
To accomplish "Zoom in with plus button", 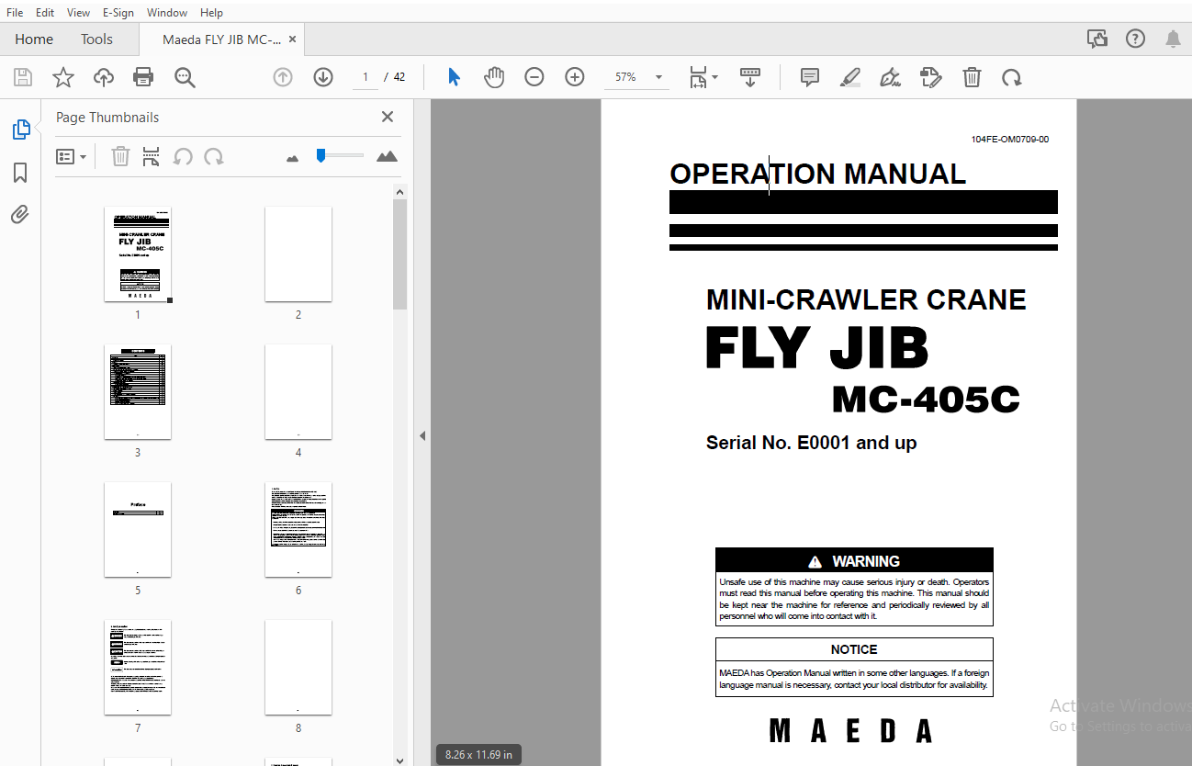I will pyautogui.click(x=575, y=77).
